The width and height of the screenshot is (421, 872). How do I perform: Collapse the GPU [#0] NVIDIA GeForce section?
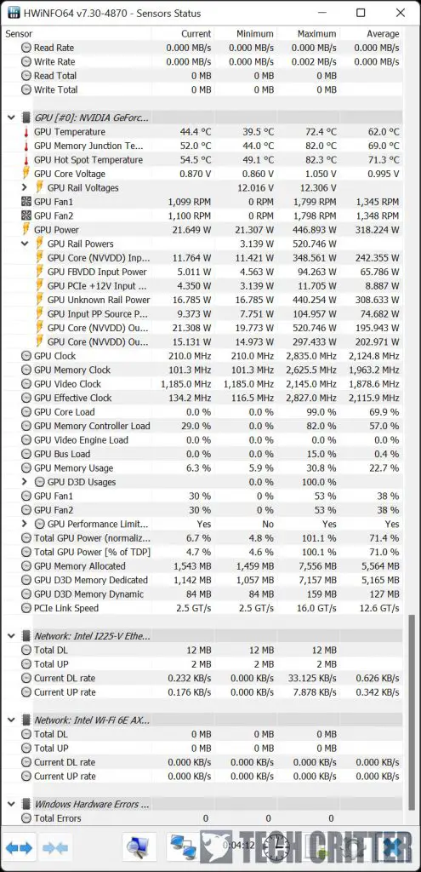click(x=11, y=118)
